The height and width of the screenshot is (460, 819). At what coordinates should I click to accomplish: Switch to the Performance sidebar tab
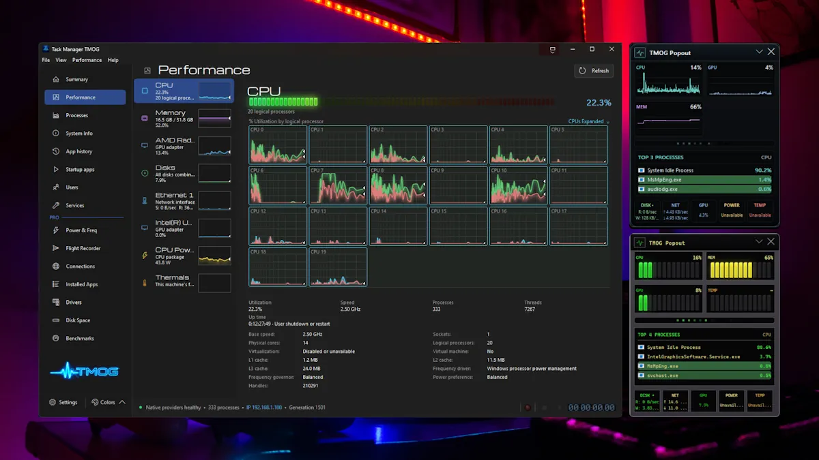coord(85,97)
